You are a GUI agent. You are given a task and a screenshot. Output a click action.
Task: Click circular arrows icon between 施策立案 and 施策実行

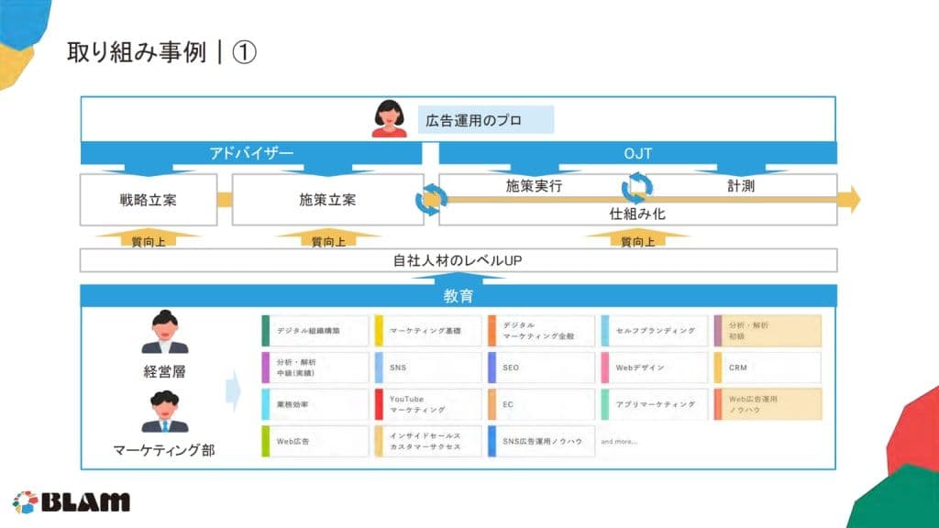coord(431,199)
